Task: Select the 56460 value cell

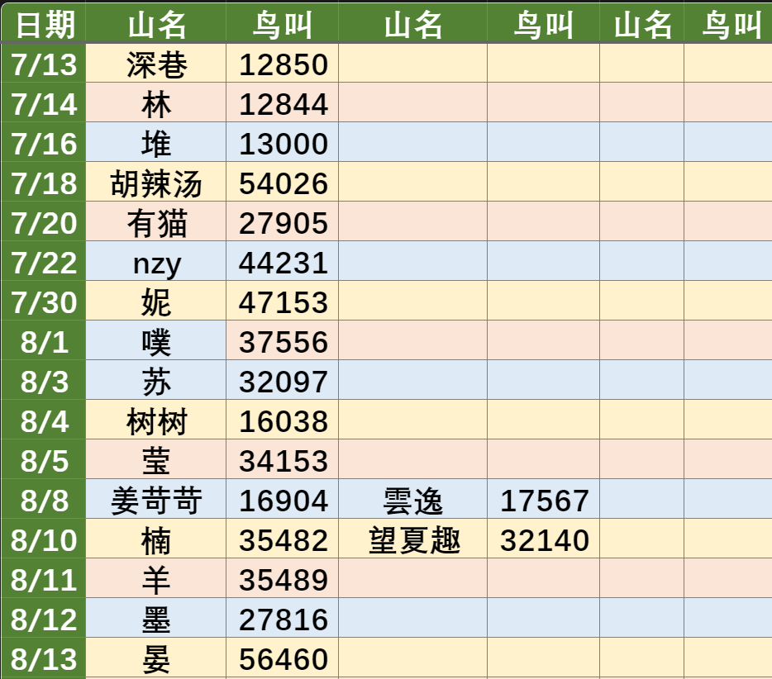Action: 283,658
